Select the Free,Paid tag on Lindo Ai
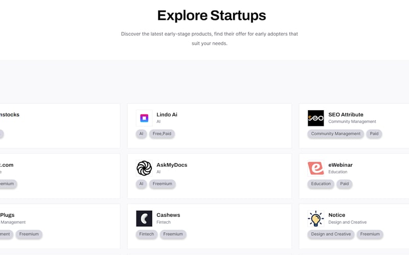 [162, 134]
